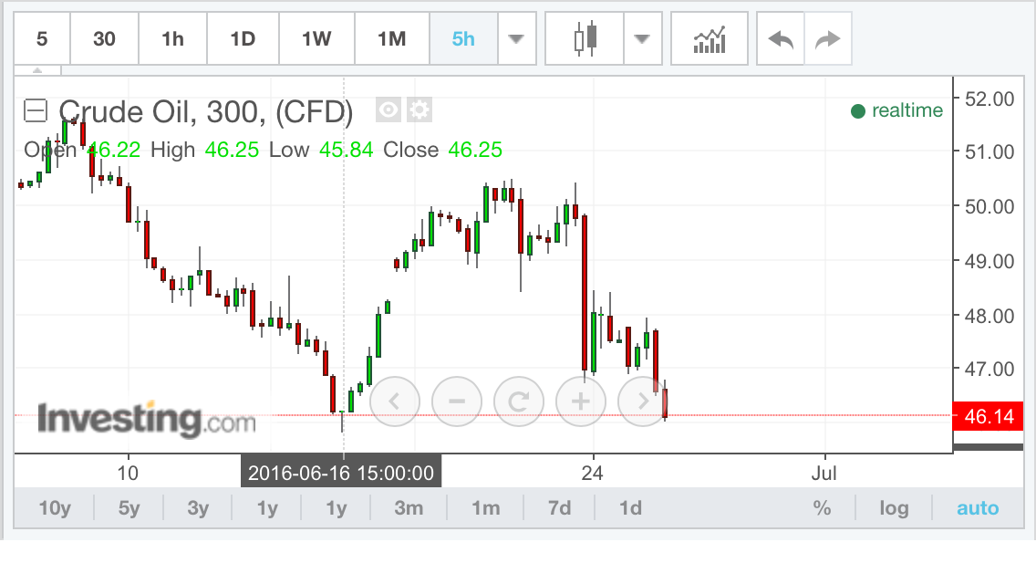Select the 1D interval tab
This screenshot has width=1036, height=584.
tap(243, 39)
